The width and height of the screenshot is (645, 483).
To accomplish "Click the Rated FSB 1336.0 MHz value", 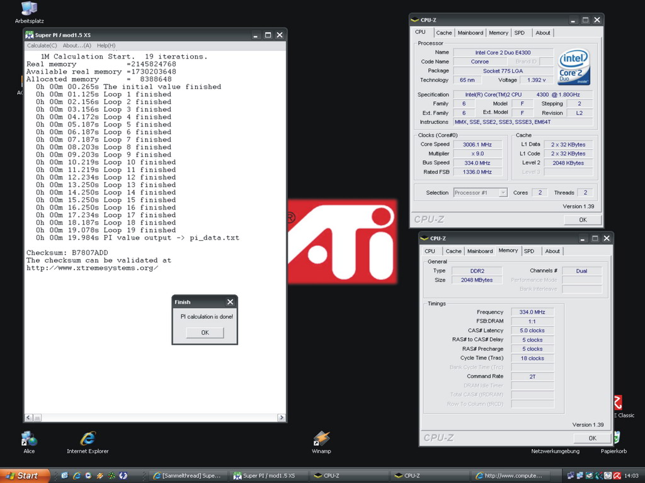I will tap(477, 172).
